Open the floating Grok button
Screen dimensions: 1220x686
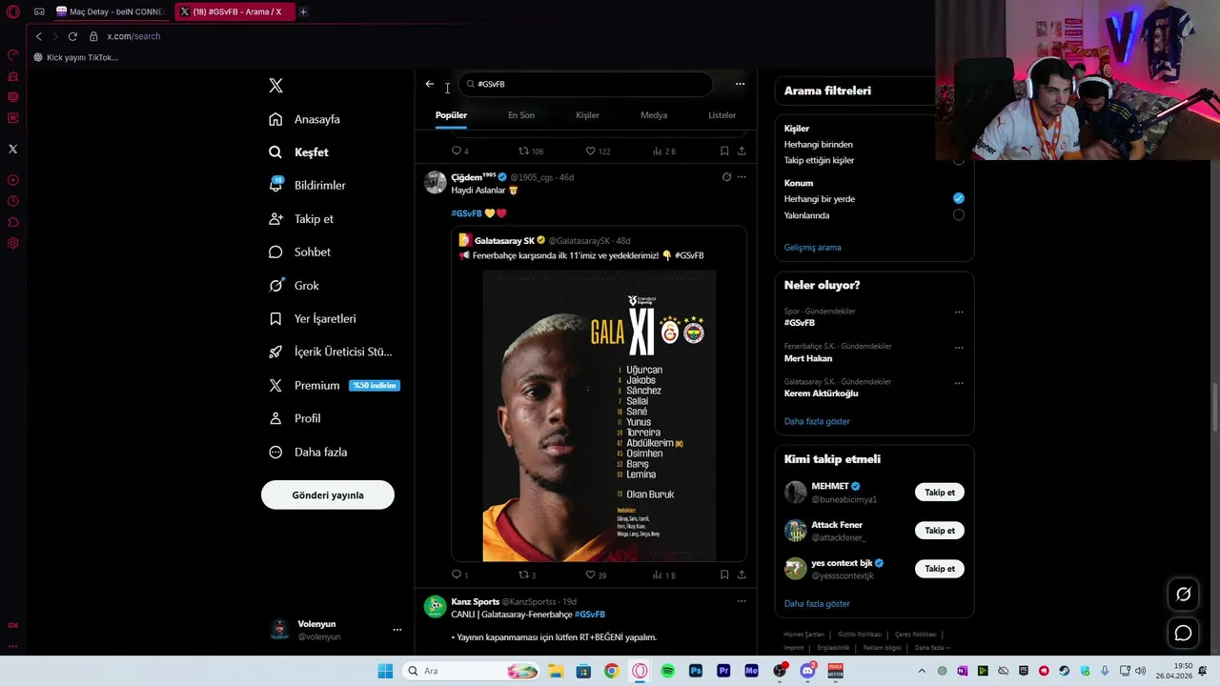pos(1183,594)
